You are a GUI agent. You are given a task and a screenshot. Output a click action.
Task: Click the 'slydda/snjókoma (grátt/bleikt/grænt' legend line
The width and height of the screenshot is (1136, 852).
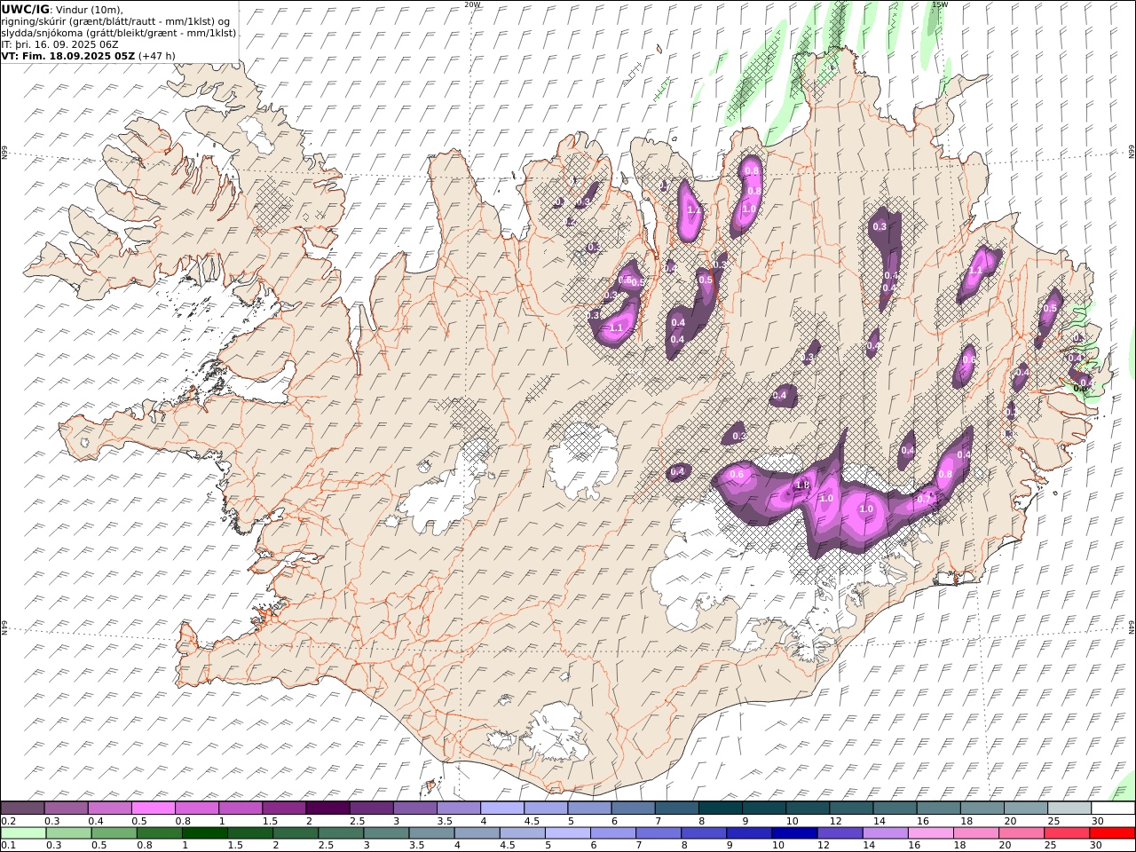(119, 32)
